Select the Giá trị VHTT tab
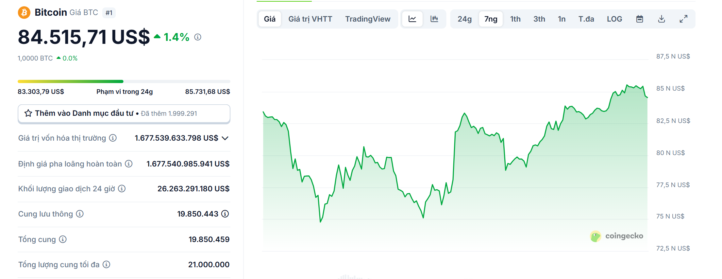This screenshot has width=722, height=279. pos(310,19)
